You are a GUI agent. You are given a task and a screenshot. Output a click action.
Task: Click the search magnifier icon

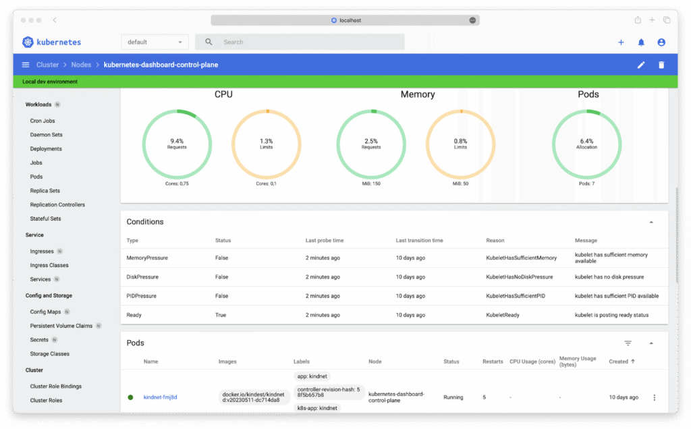pos(209,42)
